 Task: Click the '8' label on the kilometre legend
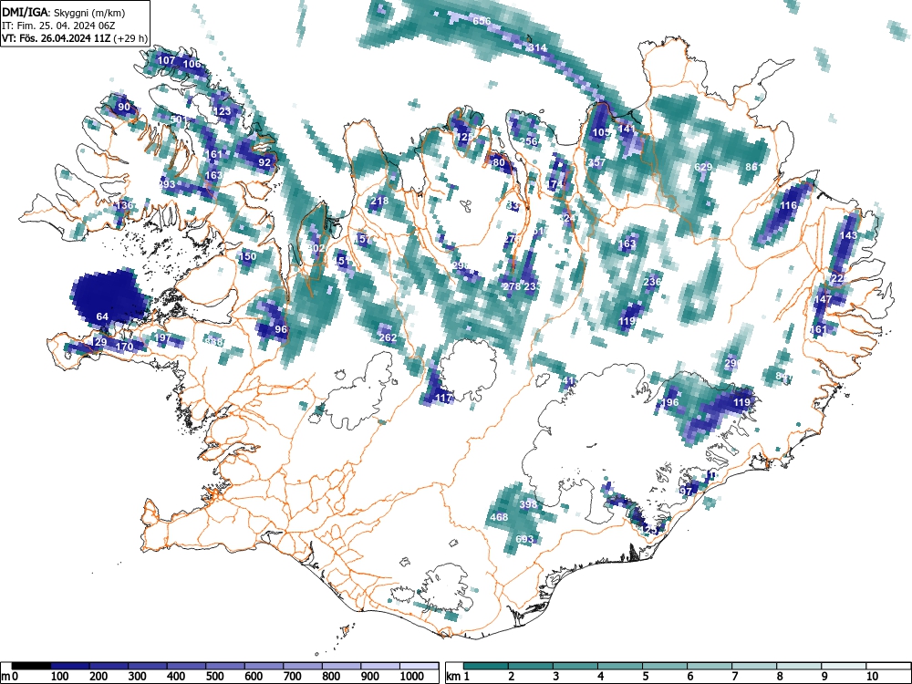[x=780, y=677]
